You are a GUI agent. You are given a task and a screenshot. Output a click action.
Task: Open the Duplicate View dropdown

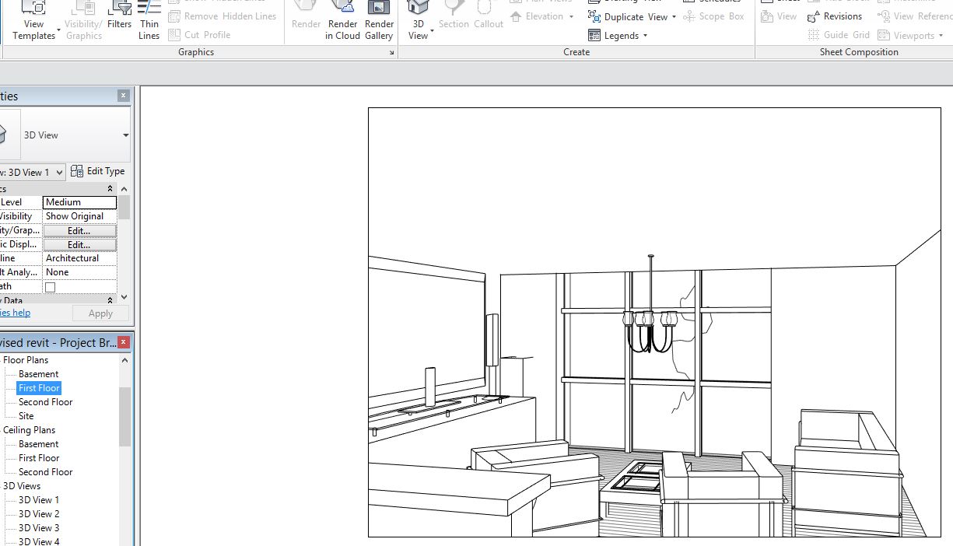coord(674,16)
